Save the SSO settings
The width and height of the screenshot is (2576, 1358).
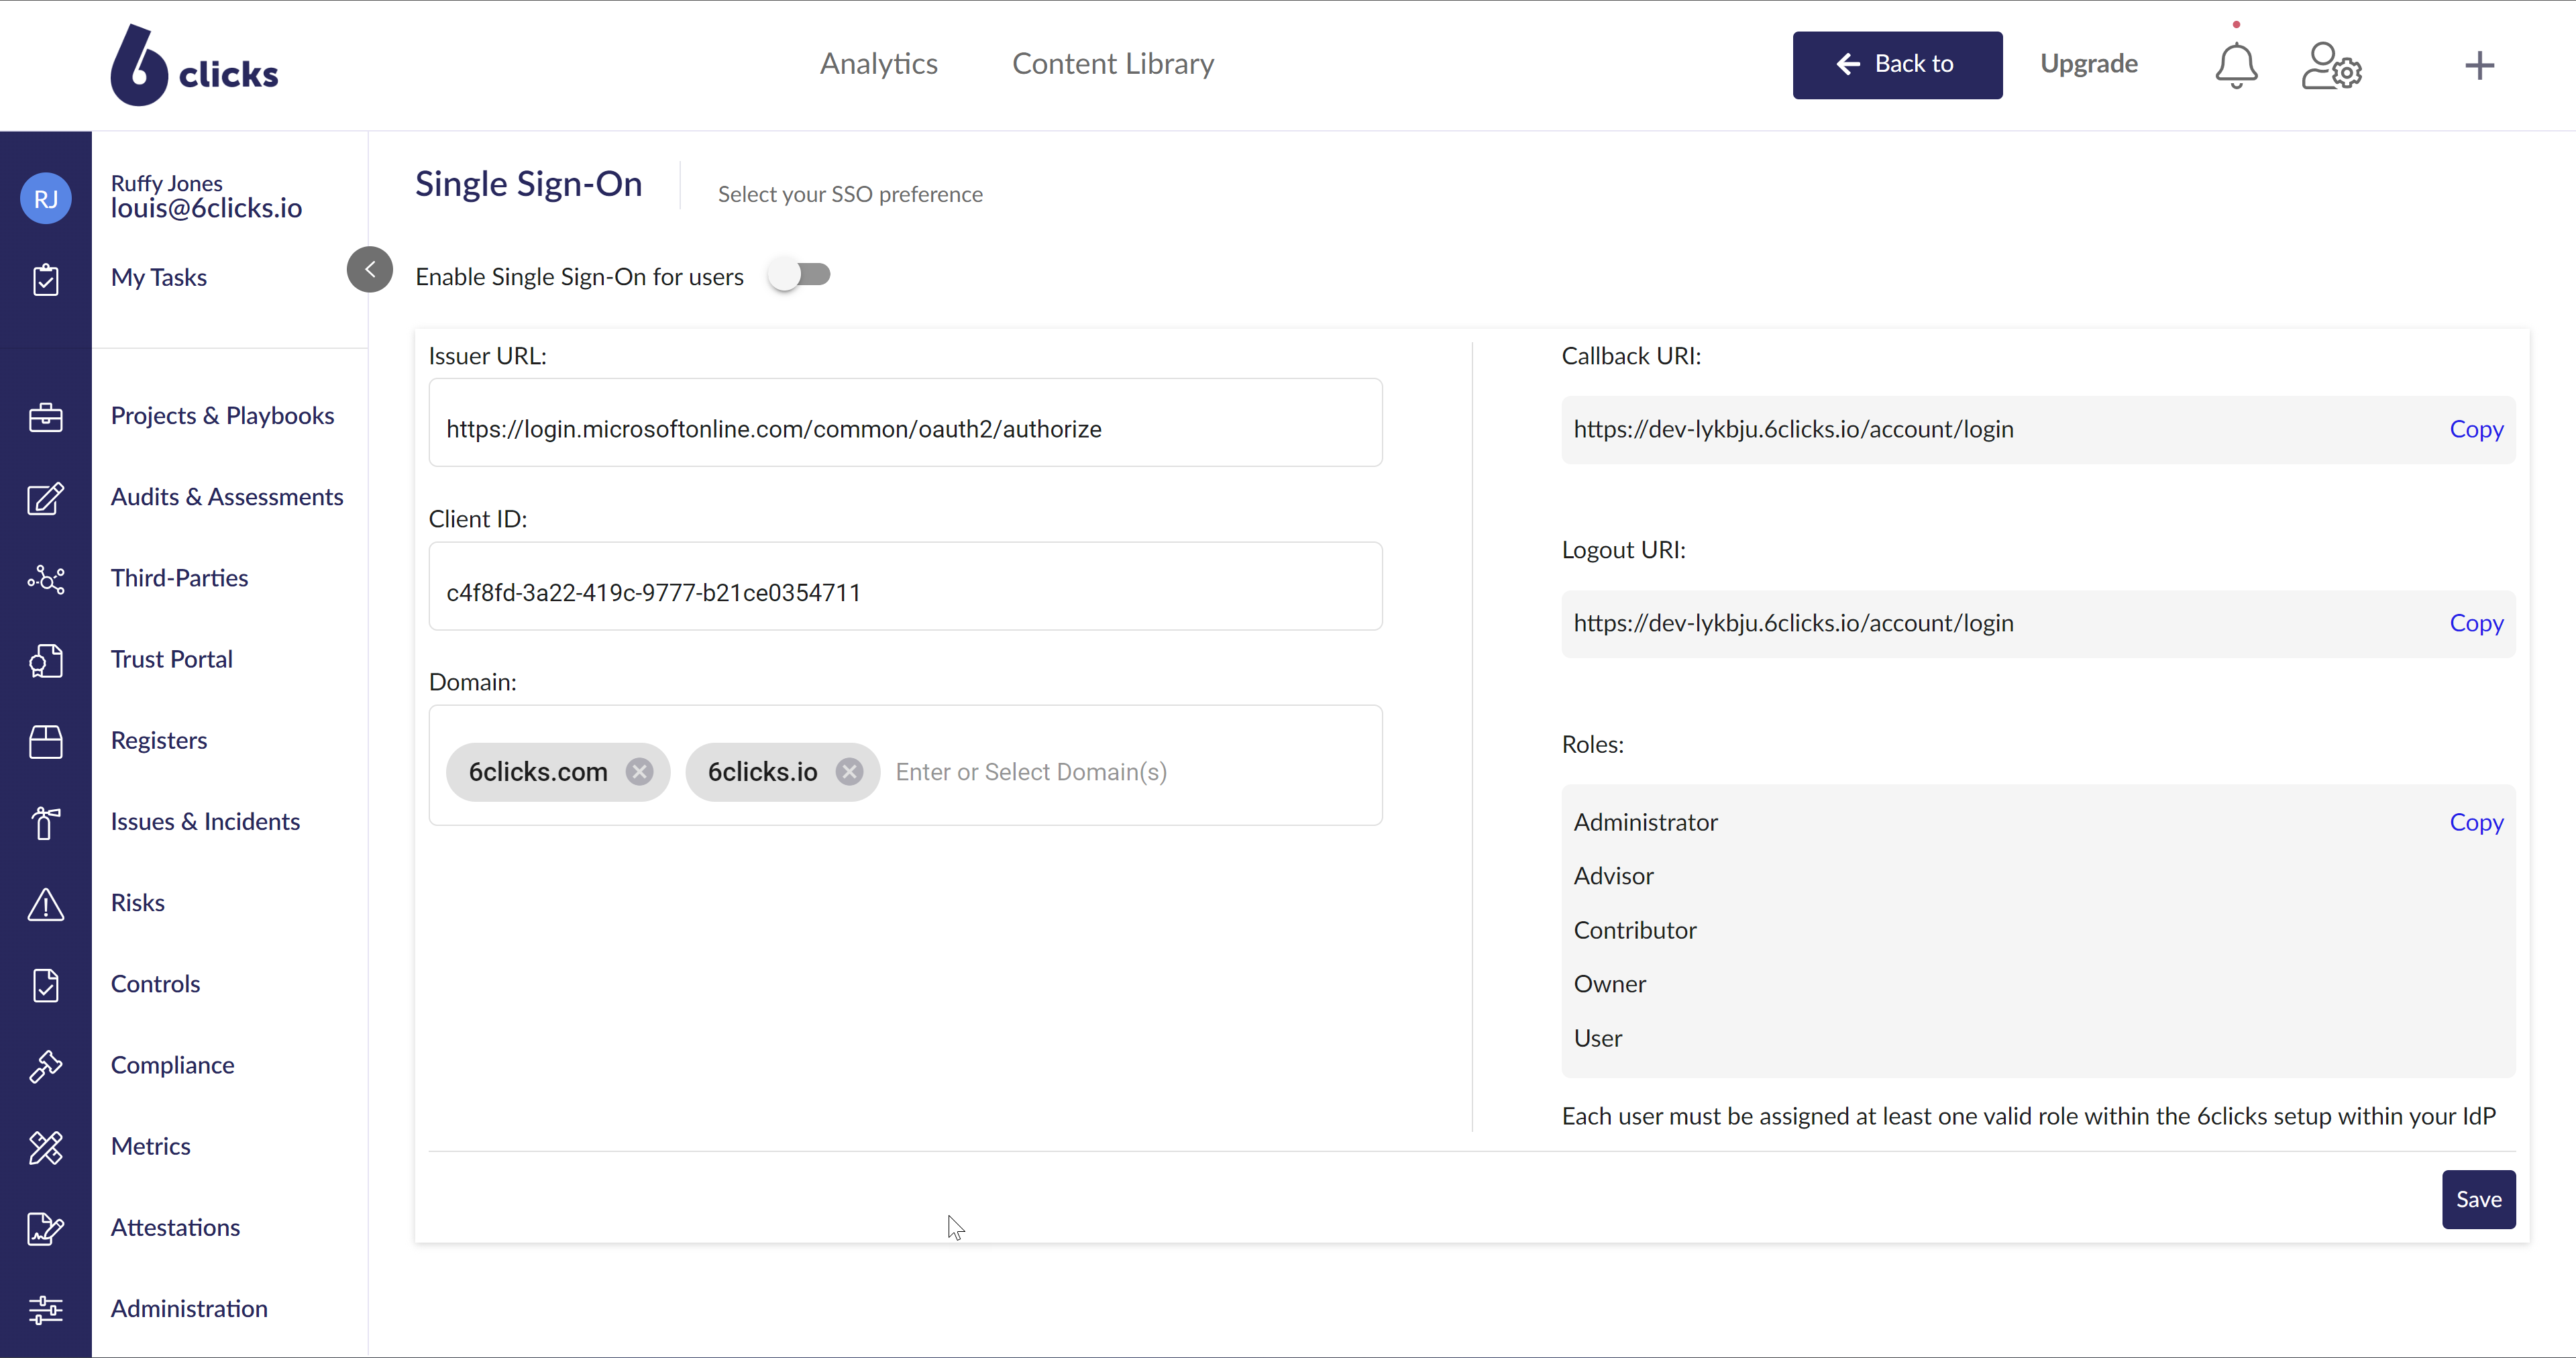point(2478,1199)
